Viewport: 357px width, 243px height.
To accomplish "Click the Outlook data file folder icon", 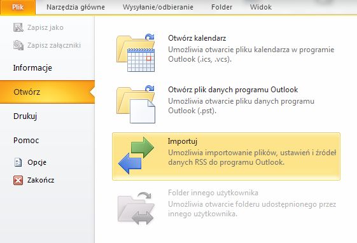I will 136,104.
